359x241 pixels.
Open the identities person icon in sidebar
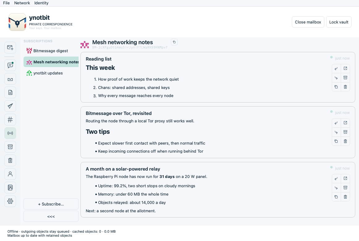pyautogui.click(x=10, y=174)
